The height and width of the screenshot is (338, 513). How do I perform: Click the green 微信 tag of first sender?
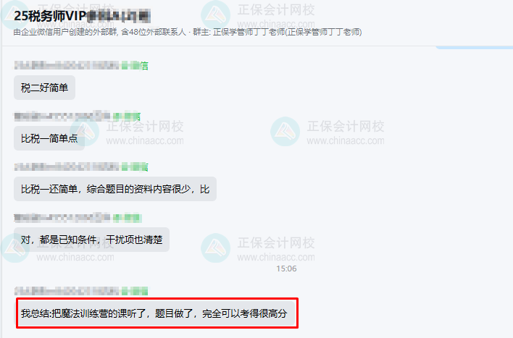[x=135, y=66]
